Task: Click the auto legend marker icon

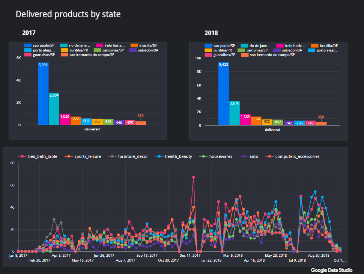Action: tap(242, 156)
